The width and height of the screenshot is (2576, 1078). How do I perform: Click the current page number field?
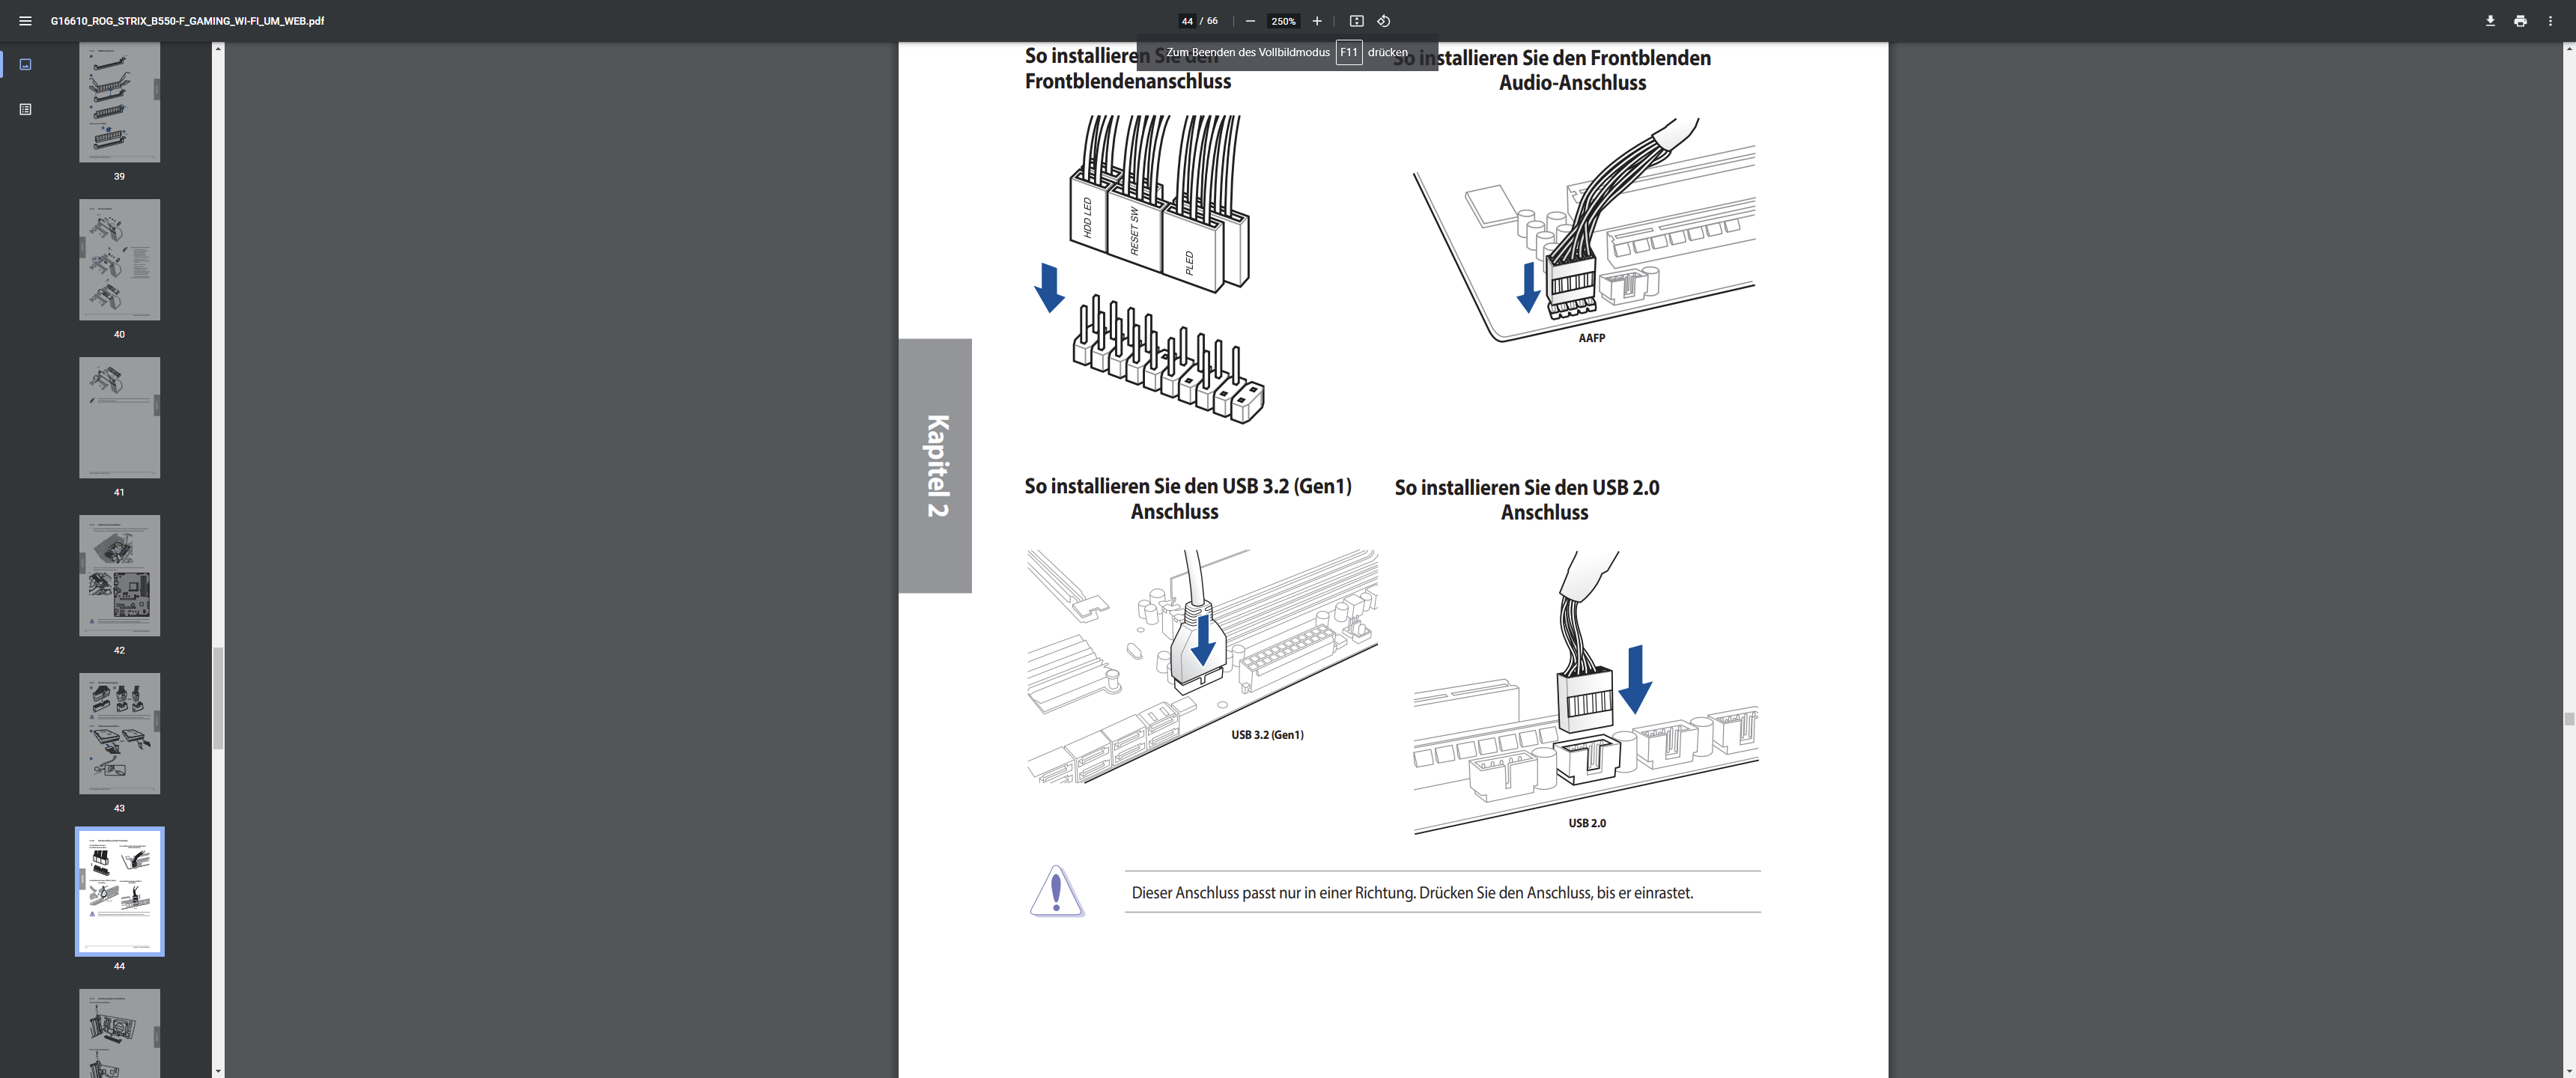click(1187, 21)
